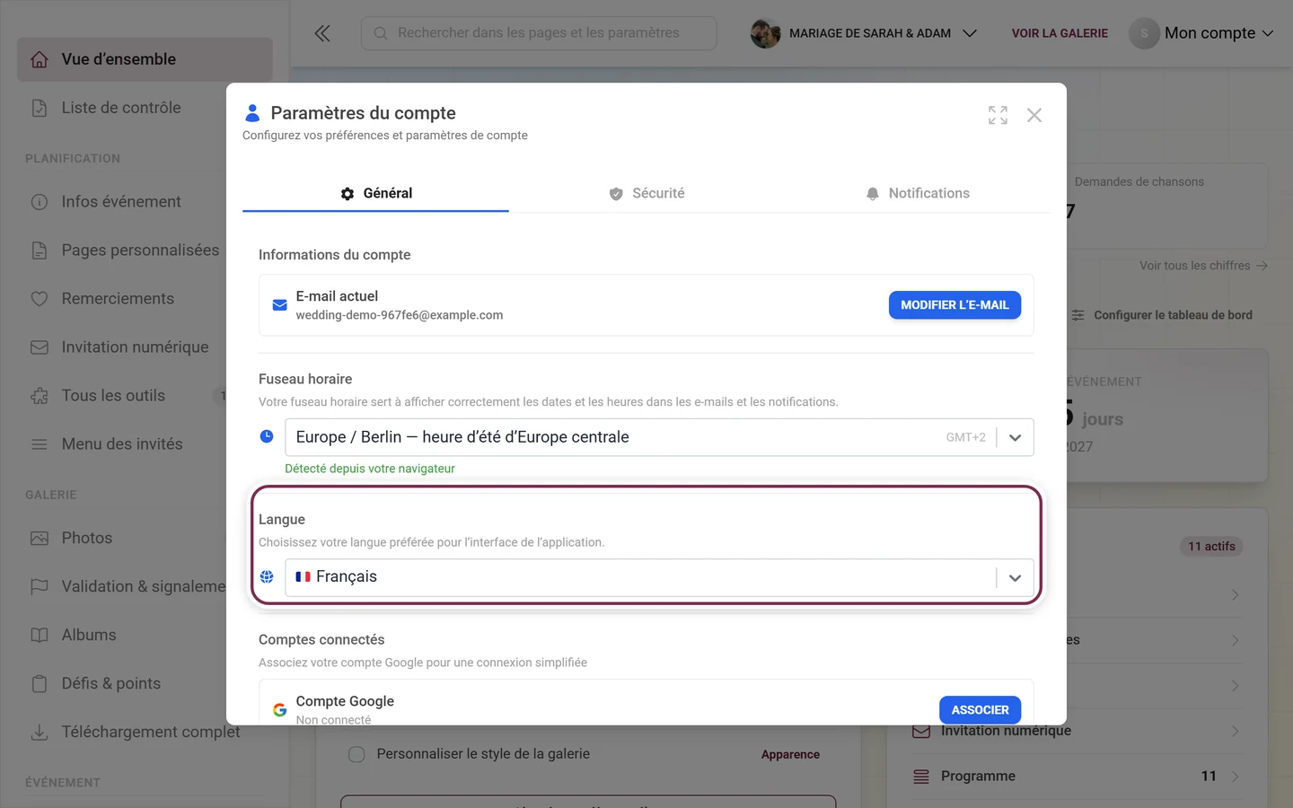Click Voir tous les chiffres link

(1203, 266)
